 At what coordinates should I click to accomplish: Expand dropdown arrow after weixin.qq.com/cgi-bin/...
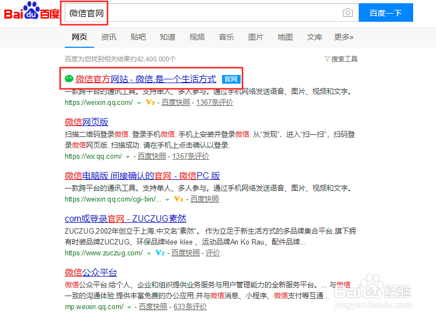click(x=168, y=199)
